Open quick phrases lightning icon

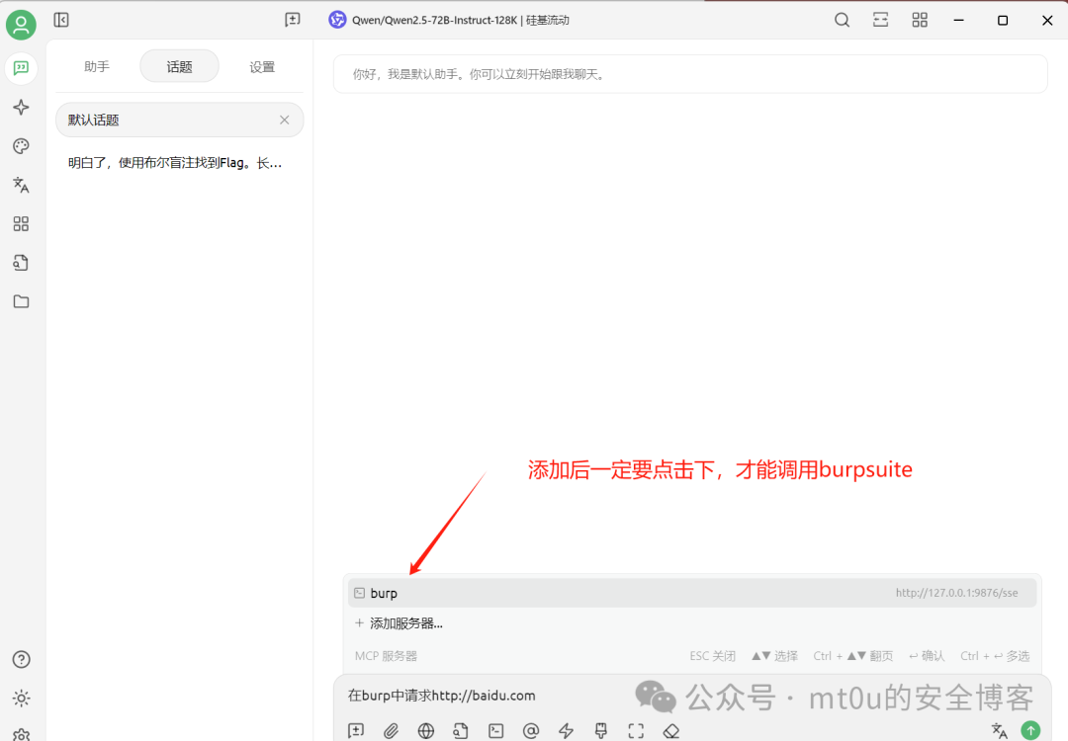566,731
